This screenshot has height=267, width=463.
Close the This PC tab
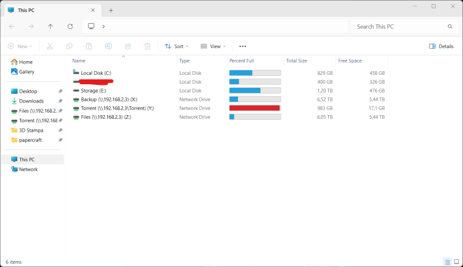coord(93,10)
